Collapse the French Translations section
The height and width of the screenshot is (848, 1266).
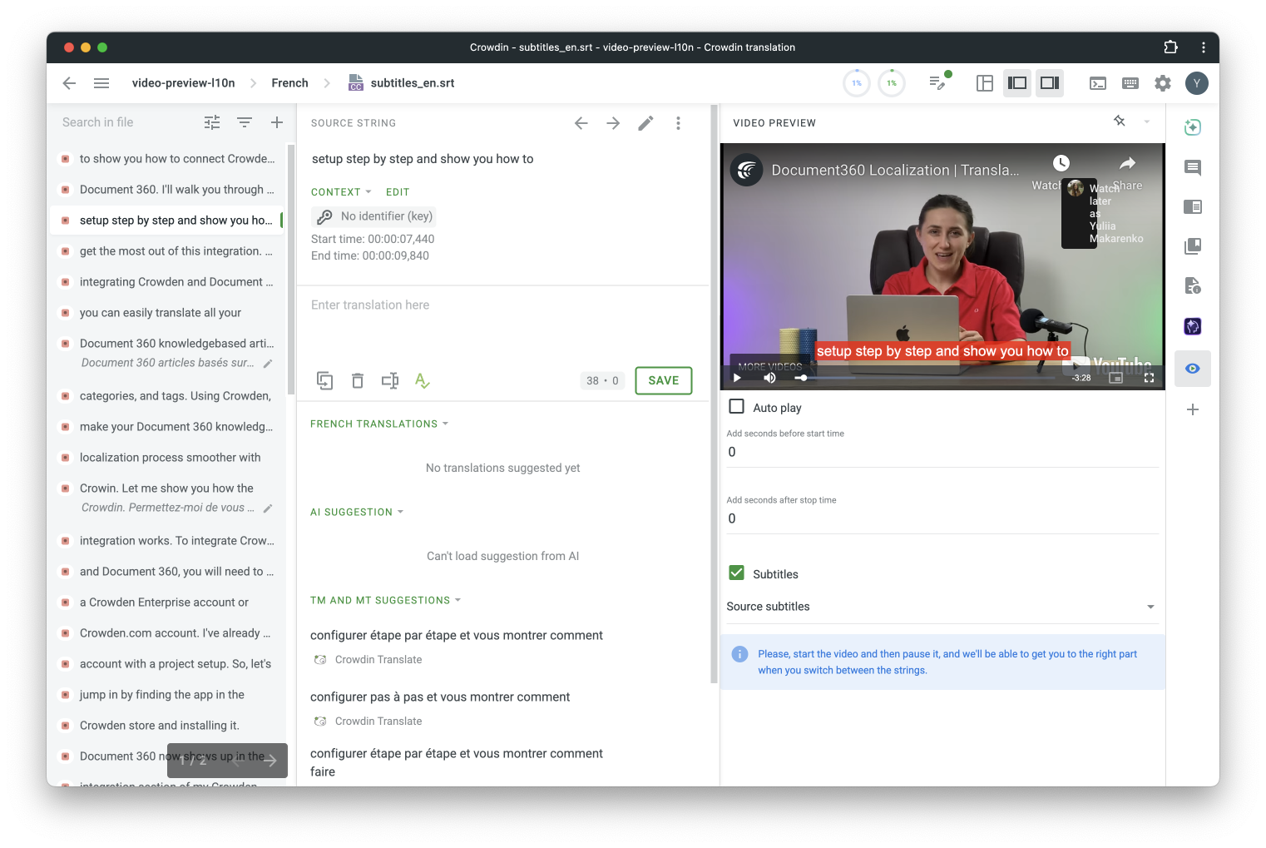tap(379, 424)
